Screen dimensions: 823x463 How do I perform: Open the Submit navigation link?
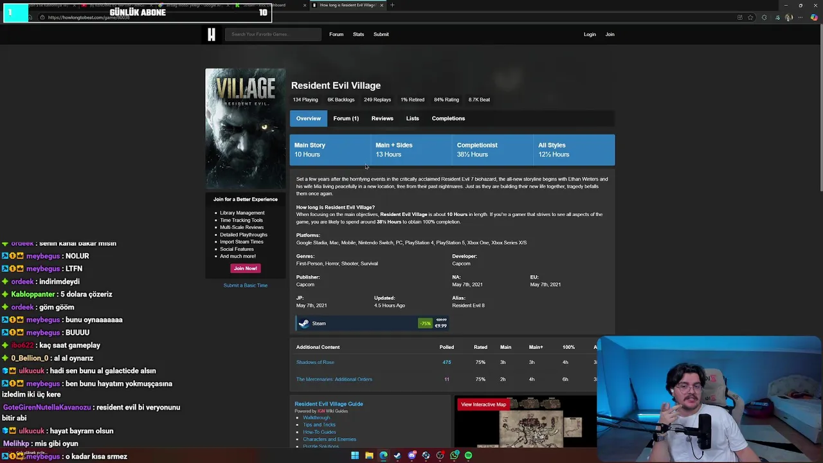click(381, 34)
